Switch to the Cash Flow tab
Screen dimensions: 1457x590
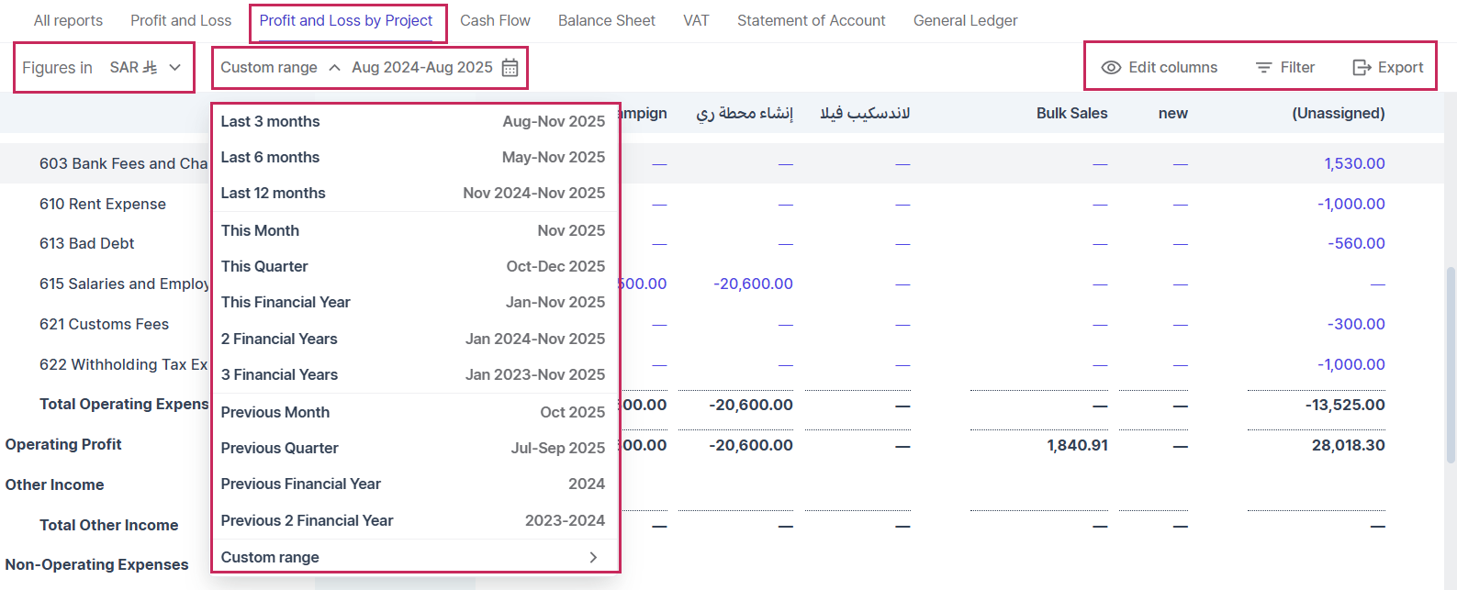click(x=495, y=20)
